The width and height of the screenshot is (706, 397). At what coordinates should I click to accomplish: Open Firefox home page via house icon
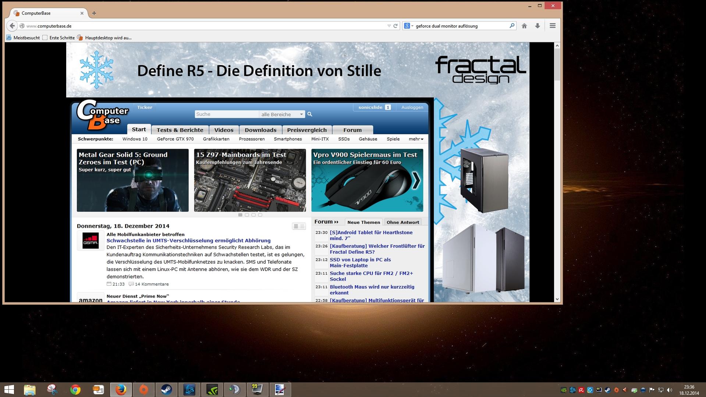point(524,26)
